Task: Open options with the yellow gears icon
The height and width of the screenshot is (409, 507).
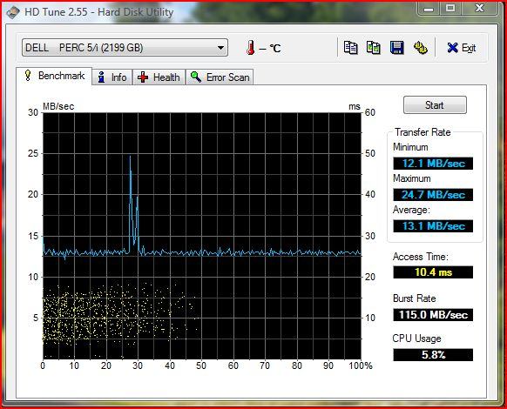Action: pos(421,48)
